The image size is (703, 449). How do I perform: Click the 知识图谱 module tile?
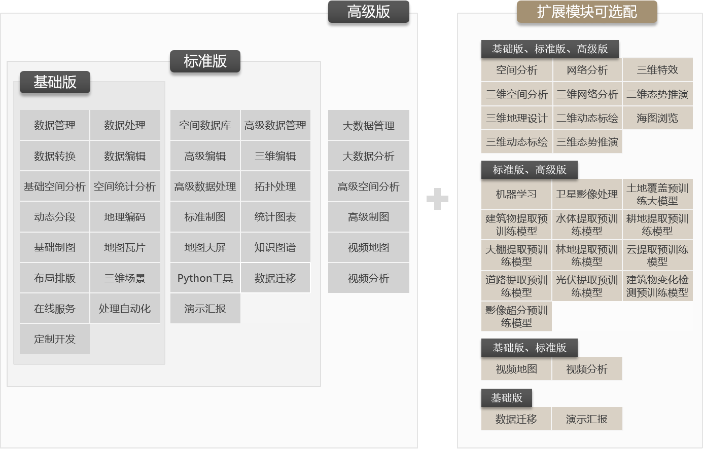pyautogui.click(x=275, y=247)
